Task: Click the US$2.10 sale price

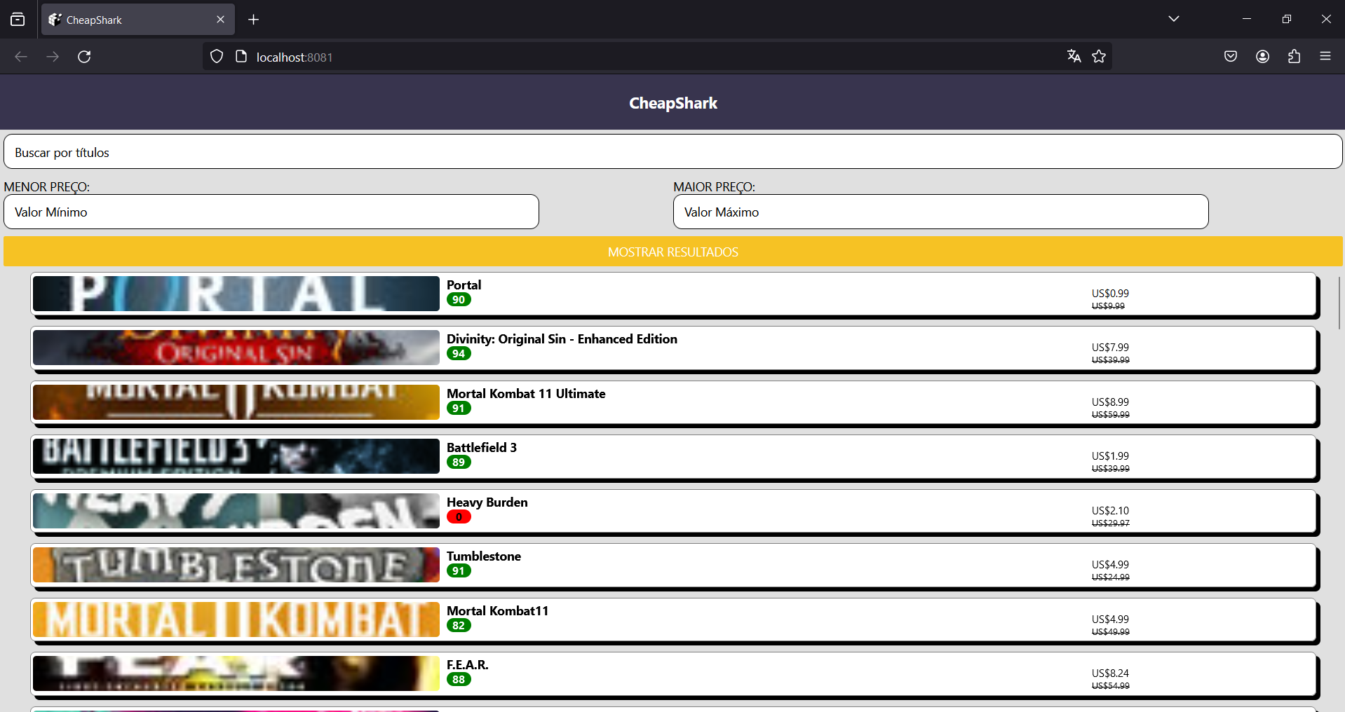Action: [x=1110, y=510]
